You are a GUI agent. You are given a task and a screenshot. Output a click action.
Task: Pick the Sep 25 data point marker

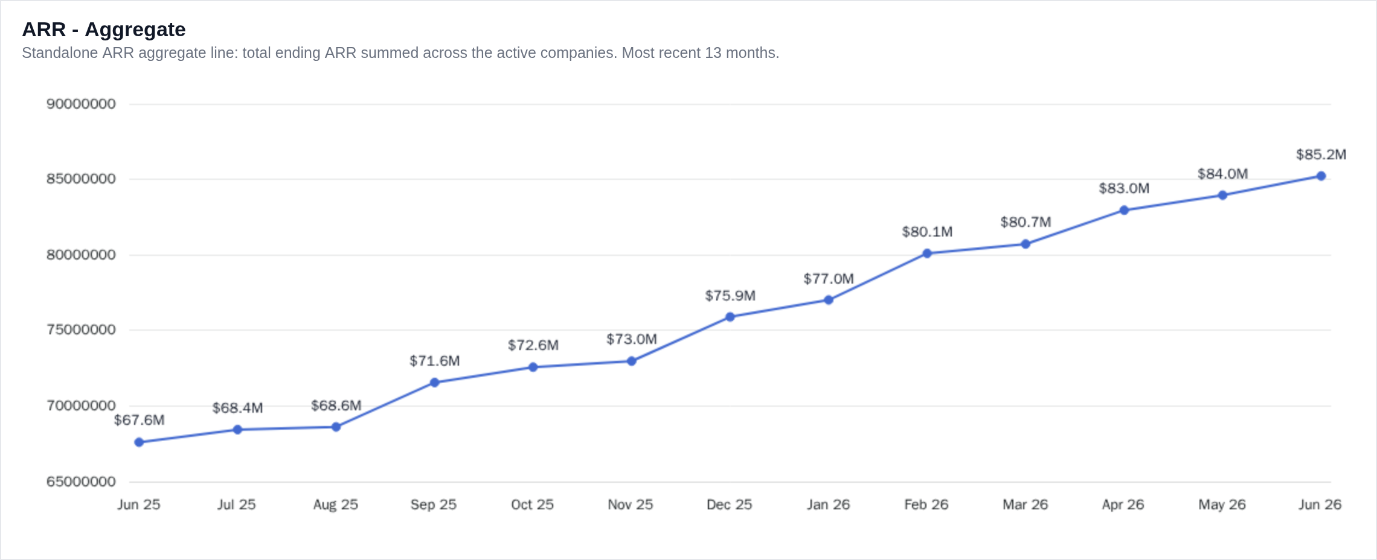pos(434,383)
